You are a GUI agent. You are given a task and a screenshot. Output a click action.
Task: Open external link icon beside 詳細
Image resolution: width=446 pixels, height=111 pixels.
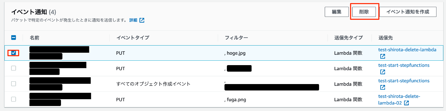point(142,20)
